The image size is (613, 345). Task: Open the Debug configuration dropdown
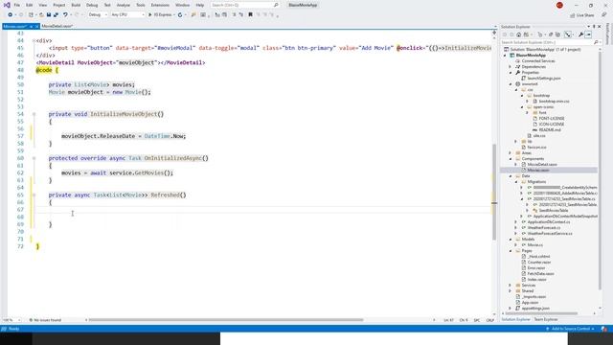coord(98,15)
